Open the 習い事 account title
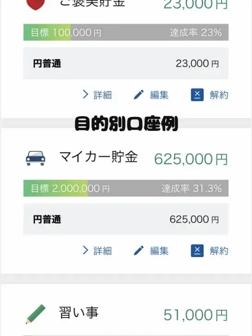 [78, 312]
